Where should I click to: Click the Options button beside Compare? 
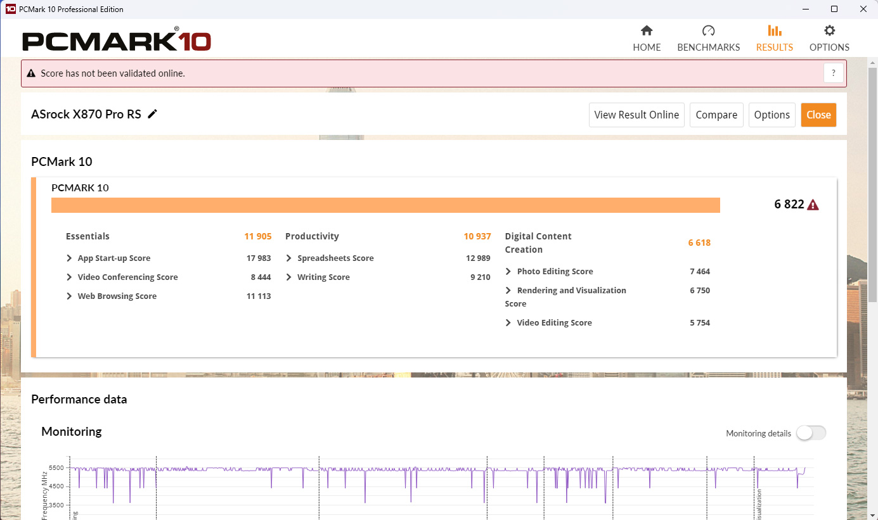[x=771, y=115]
